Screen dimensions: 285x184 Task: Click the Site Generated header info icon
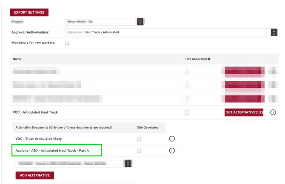(x=209, y=59)
